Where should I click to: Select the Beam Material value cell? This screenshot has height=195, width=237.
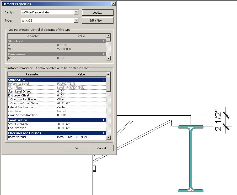tap(81, 137)
